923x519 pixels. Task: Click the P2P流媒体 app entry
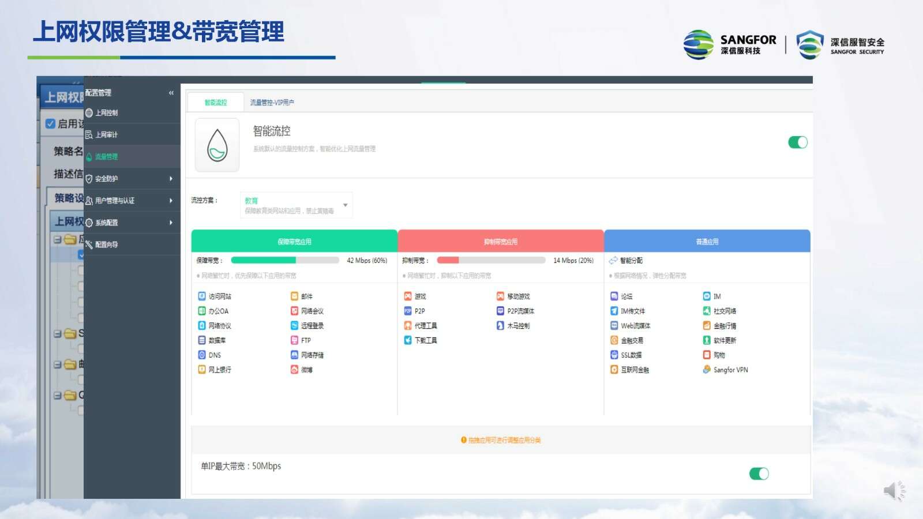[x=516, y=311]
